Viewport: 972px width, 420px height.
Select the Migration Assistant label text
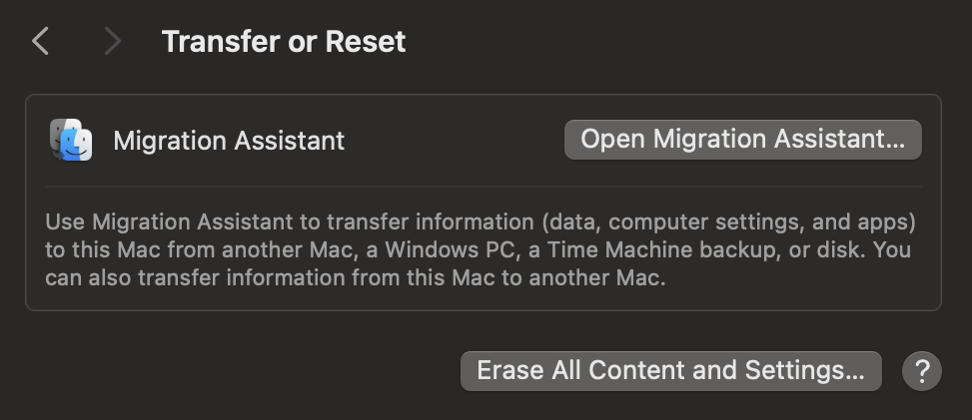229,141
